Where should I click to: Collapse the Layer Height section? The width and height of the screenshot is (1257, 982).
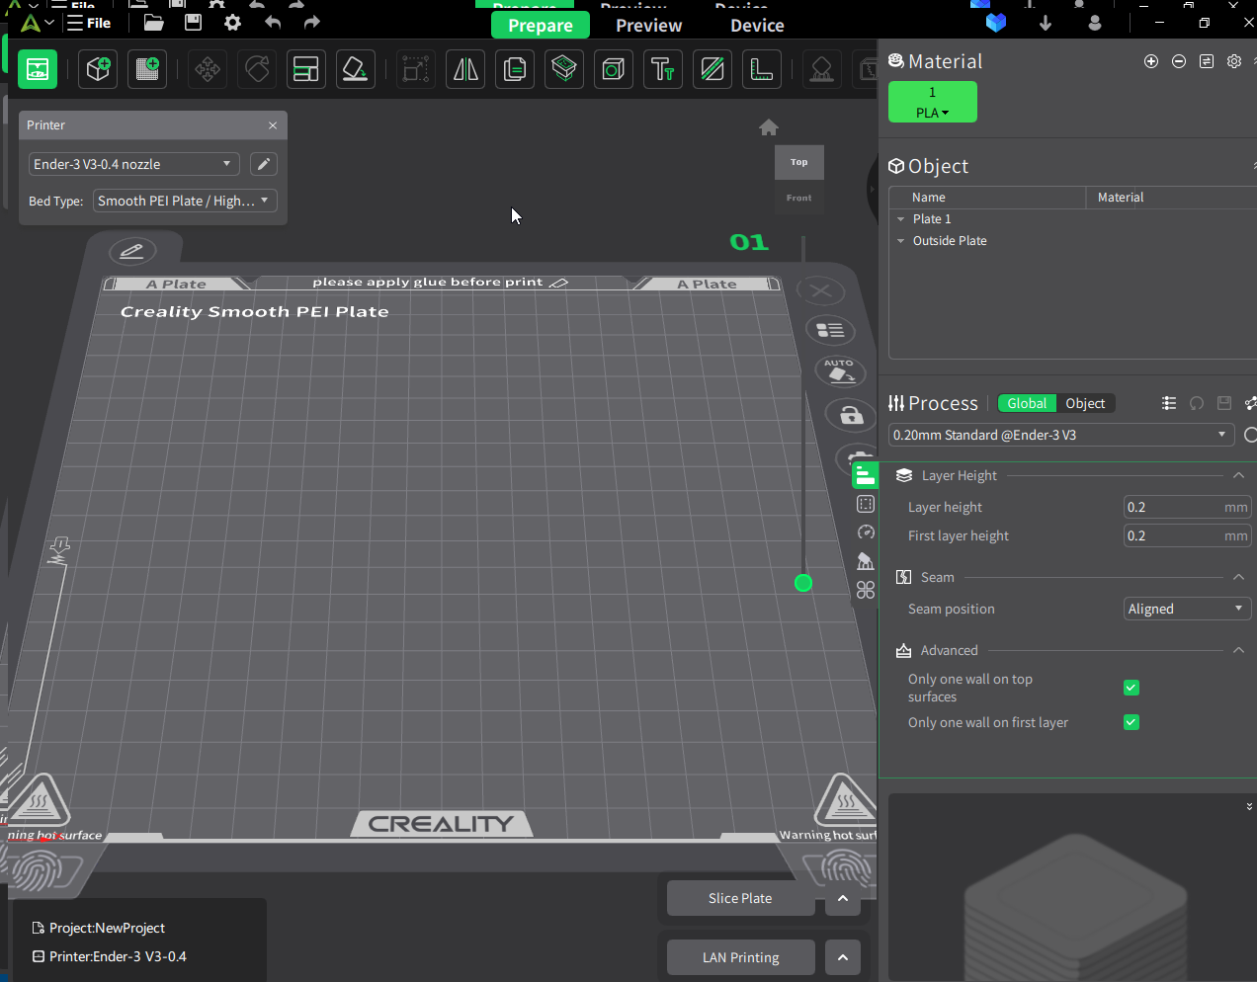click(1238, 475)
